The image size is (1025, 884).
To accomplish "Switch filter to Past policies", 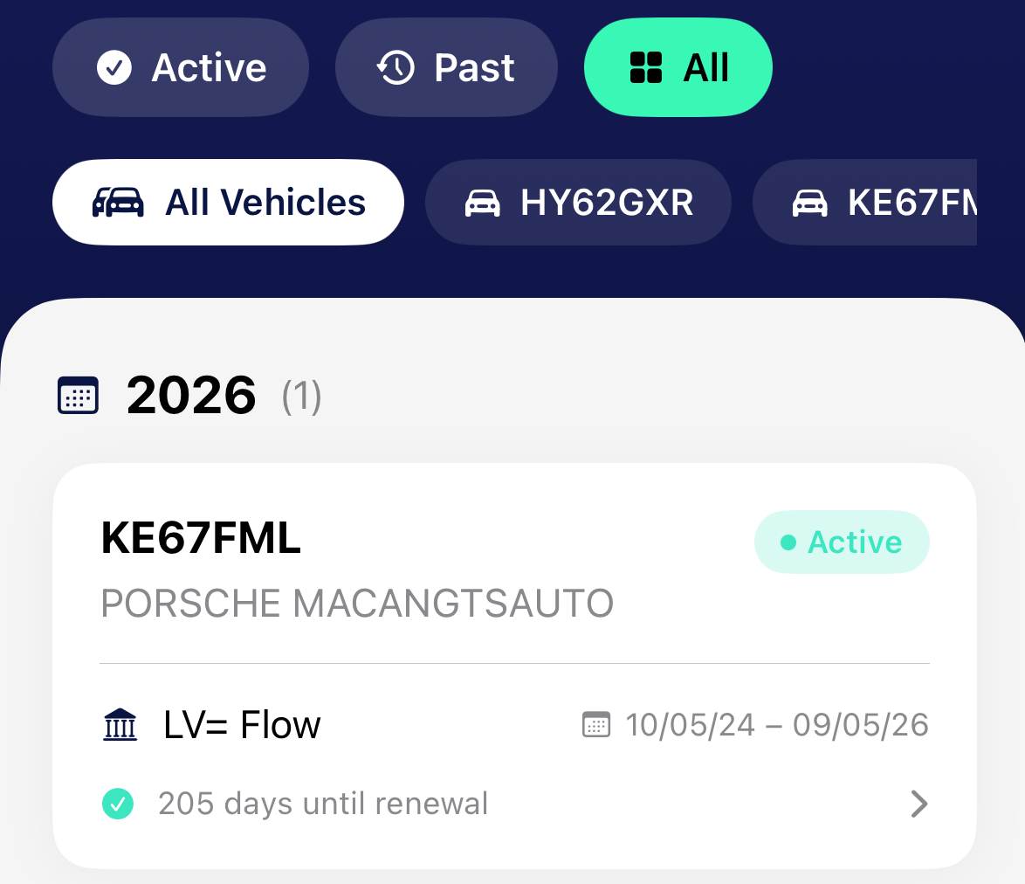I will pos(446,67).
